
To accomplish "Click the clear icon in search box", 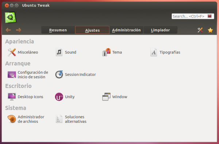I will [x=210, y=16].
